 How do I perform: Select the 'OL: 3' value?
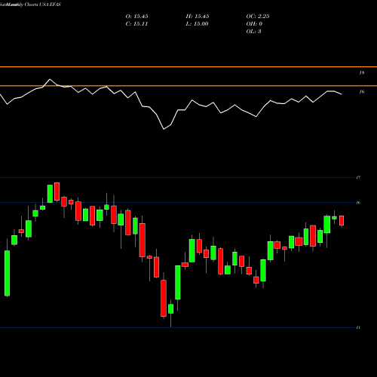coord(253,32)
